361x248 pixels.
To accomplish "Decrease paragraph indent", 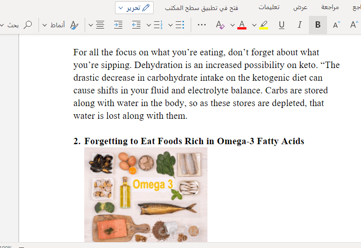I will (x=136, y=25).
